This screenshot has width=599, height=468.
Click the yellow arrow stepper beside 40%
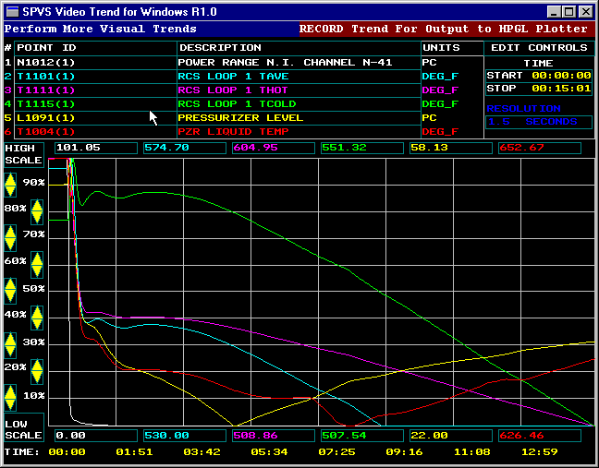pos(37,318)
